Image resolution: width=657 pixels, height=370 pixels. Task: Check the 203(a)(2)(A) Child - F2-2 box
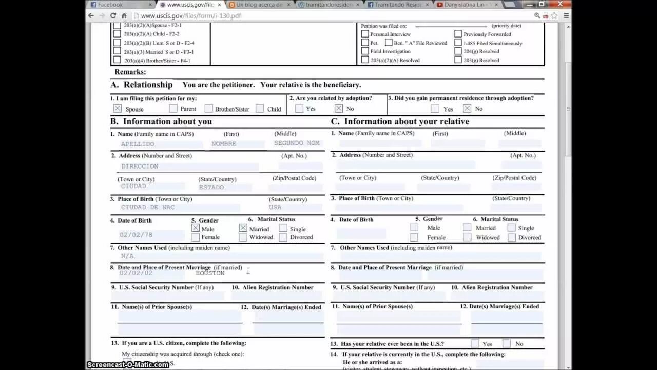coord(117,34)
